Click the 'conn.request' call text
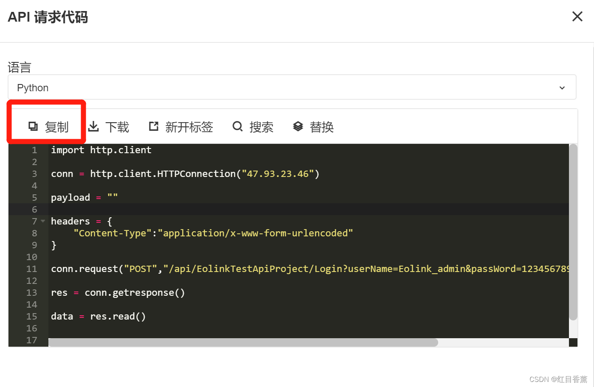Screen dimensions: 594x387 84,269
